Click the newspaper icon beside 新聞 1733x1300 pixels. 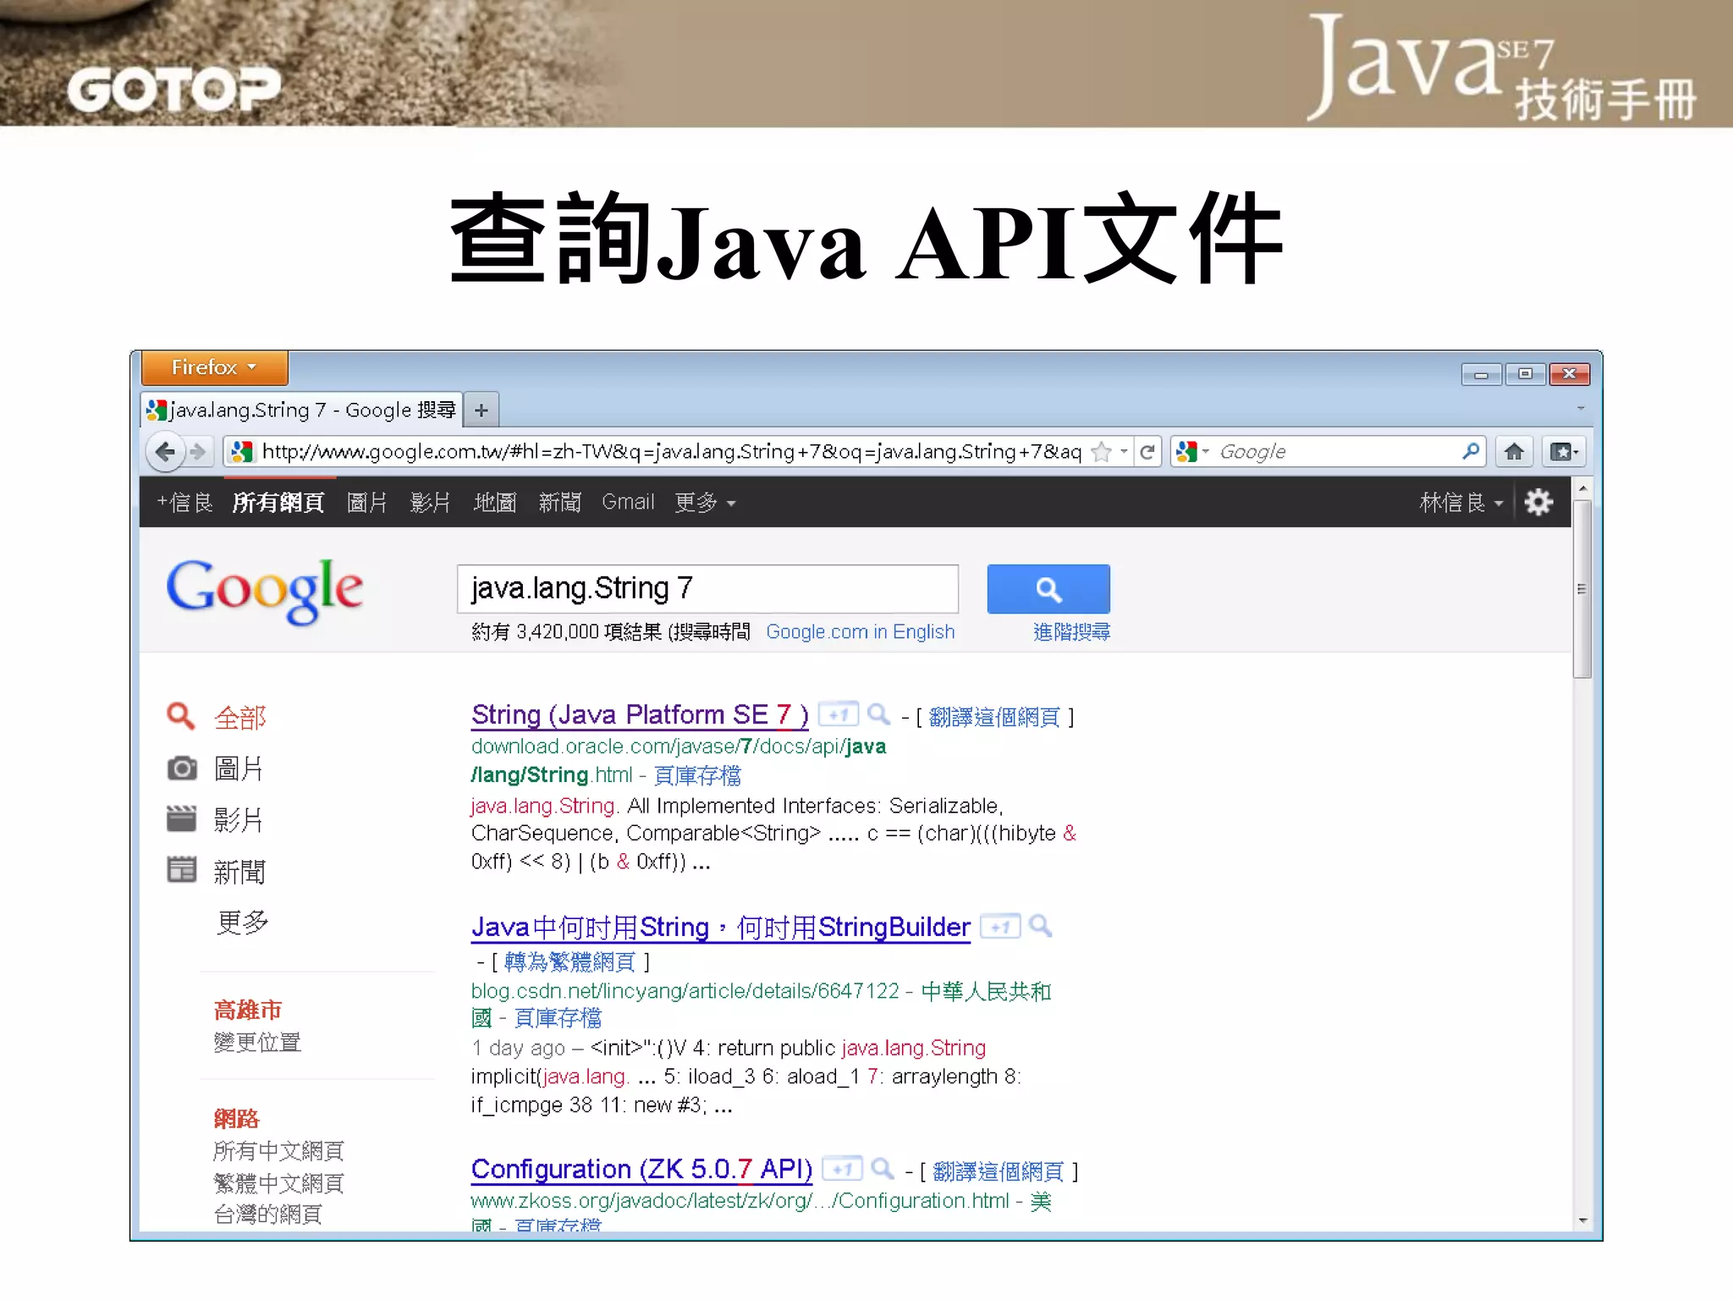(181, 870)
